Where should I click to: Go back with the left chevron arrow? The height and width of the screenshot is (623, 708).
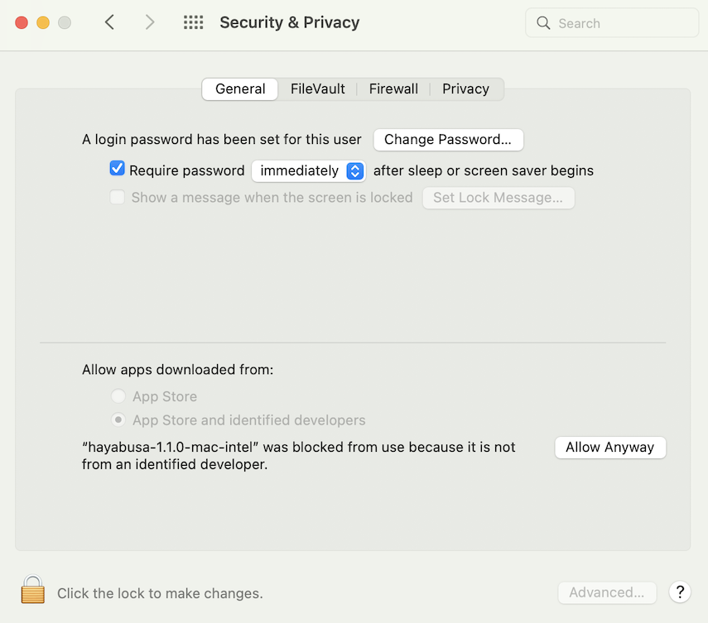pos(110,22)
